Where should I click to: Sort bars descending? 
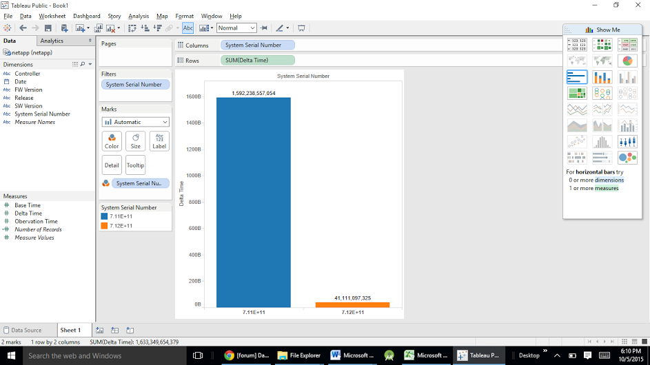click(158, 28)
